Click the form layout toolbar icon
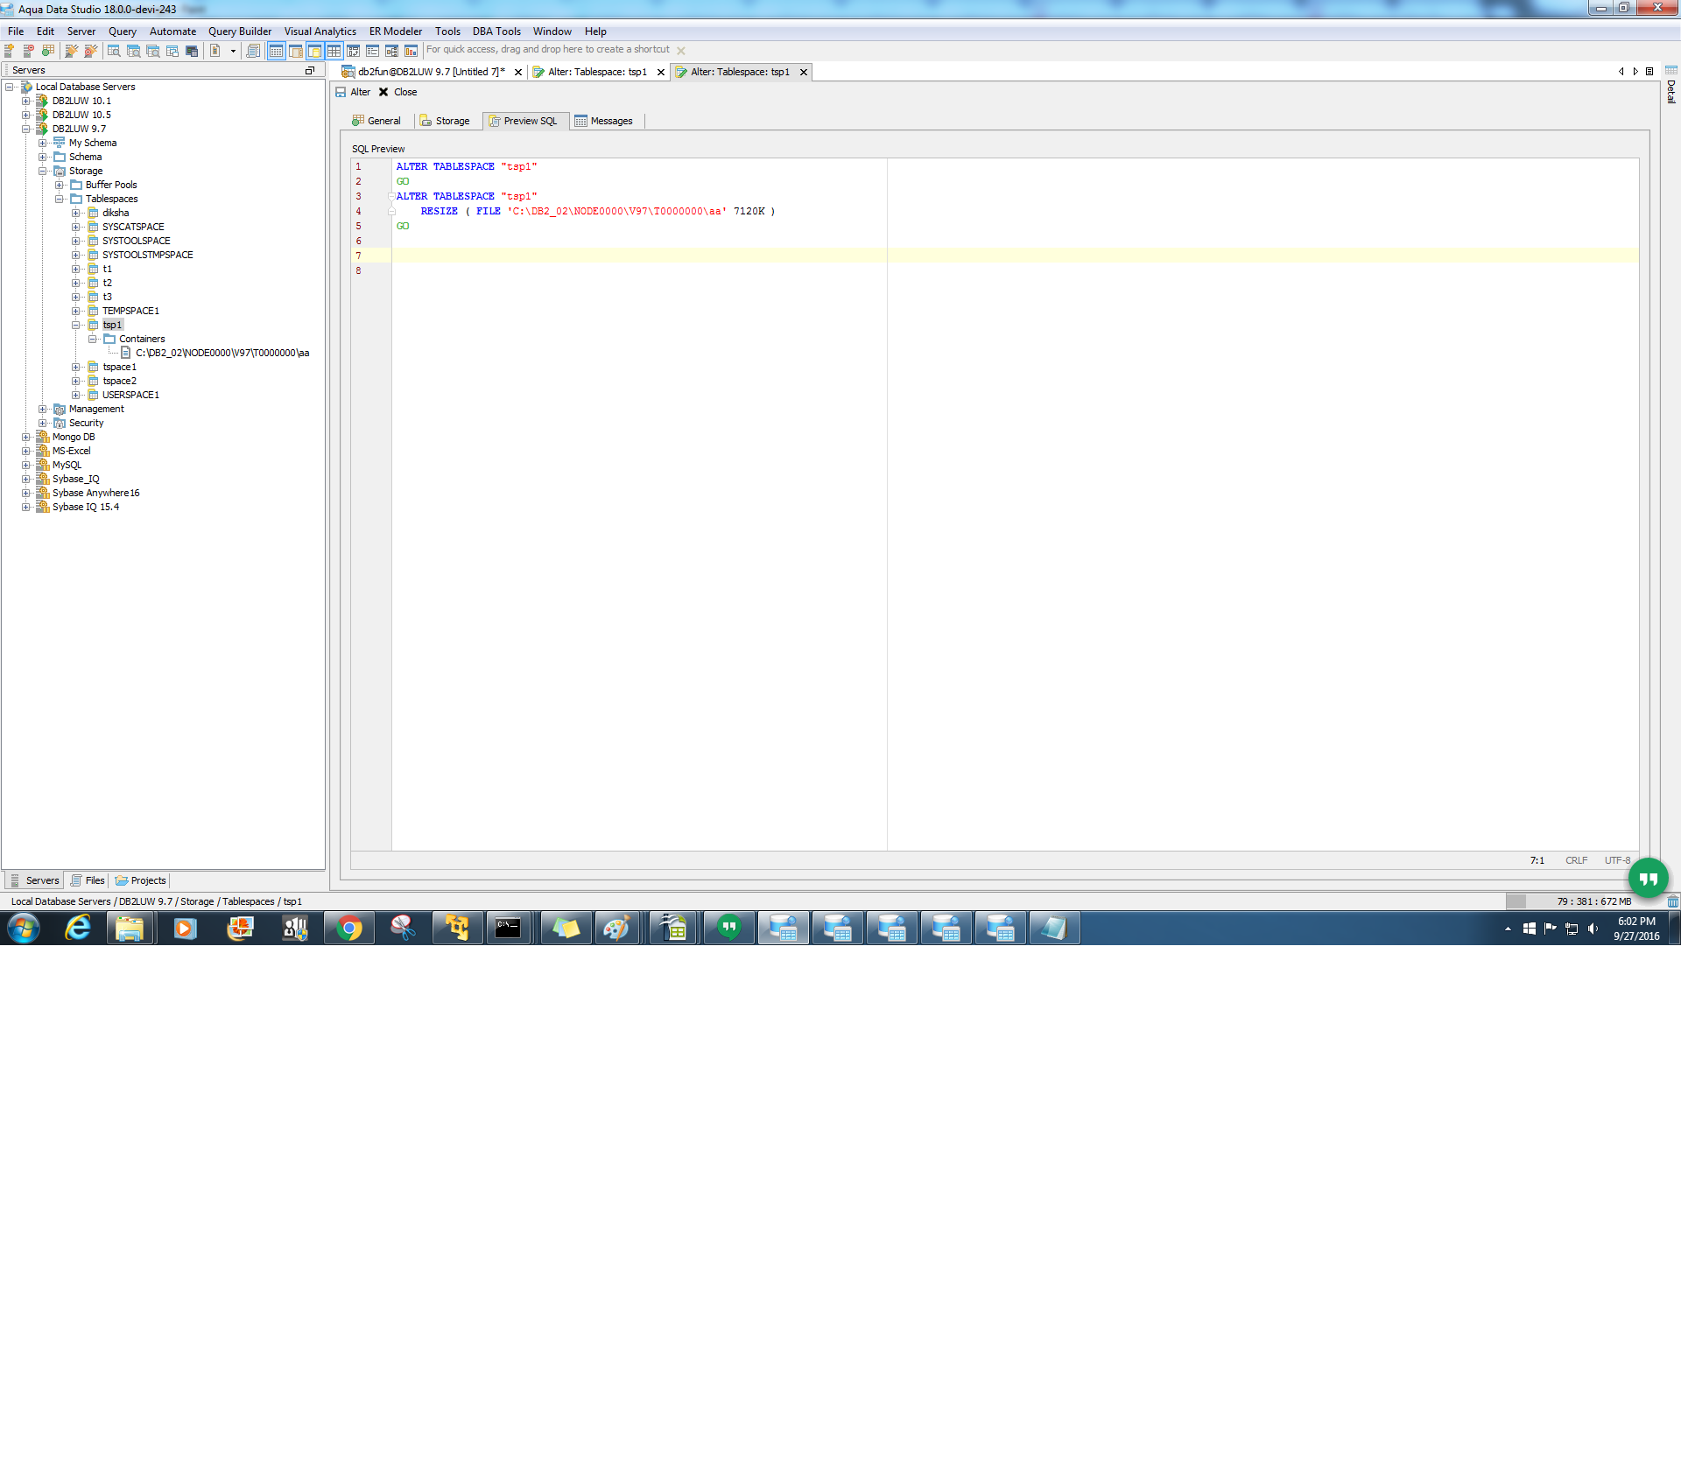Viewport: 1681px width, 1458px height. pyautogui.click(x=373, y=51)
